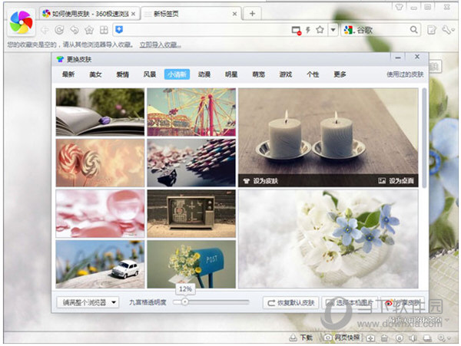This screenshot has height=346, width=461.
Task: Click the favorites star icon beside home
Action: (89, 30)
